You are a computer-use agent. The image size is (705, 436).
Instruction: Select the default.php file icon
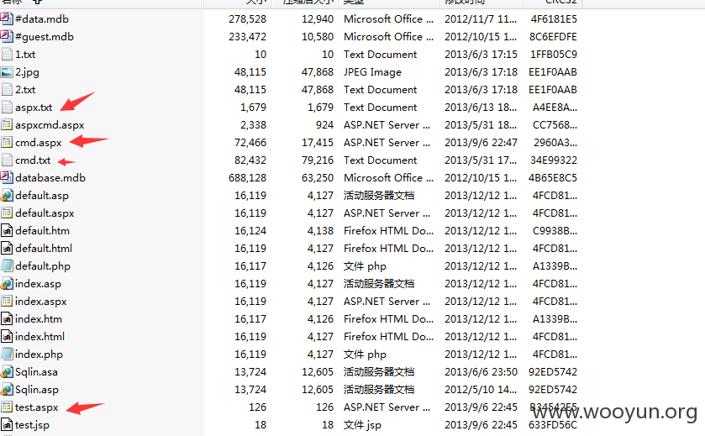7,266
